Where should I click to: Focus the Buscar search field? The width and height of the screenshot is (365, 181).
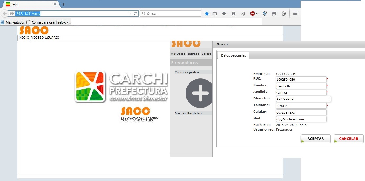[x=171, y=13]
